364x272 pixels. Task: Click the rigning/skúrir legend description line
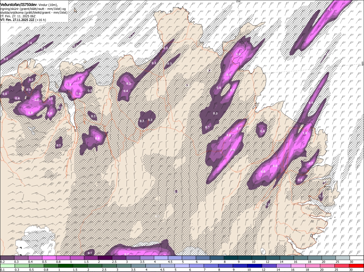tap(33, 9)
